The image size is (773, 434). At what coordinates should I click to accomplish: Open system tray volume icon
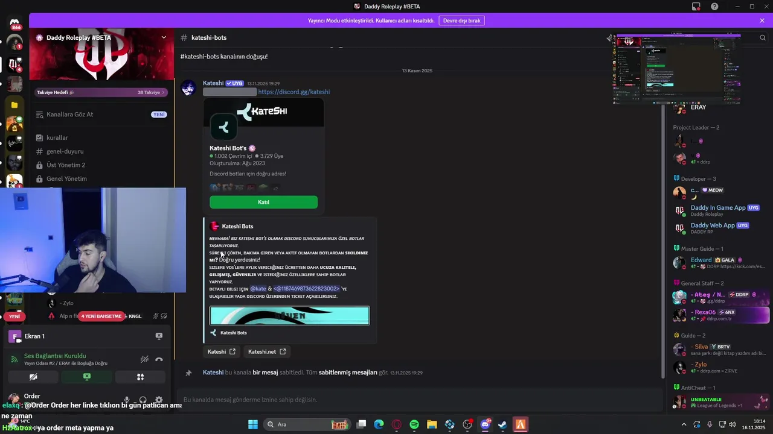(x=733, y=424)
